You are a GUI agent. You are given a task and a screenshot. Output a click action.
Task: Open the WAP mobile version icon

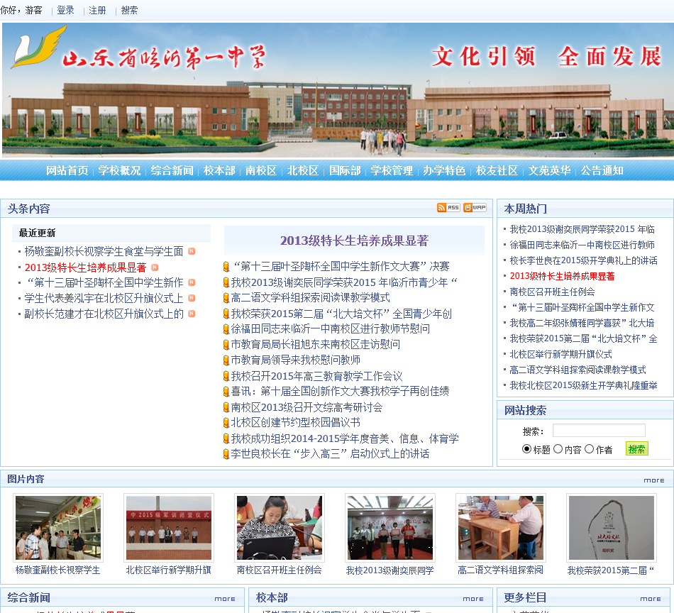click(475, 208)
